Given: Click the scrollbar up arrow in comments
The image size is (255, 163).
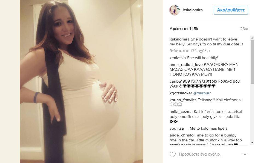Looking at the screenshot, I should 252,38.
